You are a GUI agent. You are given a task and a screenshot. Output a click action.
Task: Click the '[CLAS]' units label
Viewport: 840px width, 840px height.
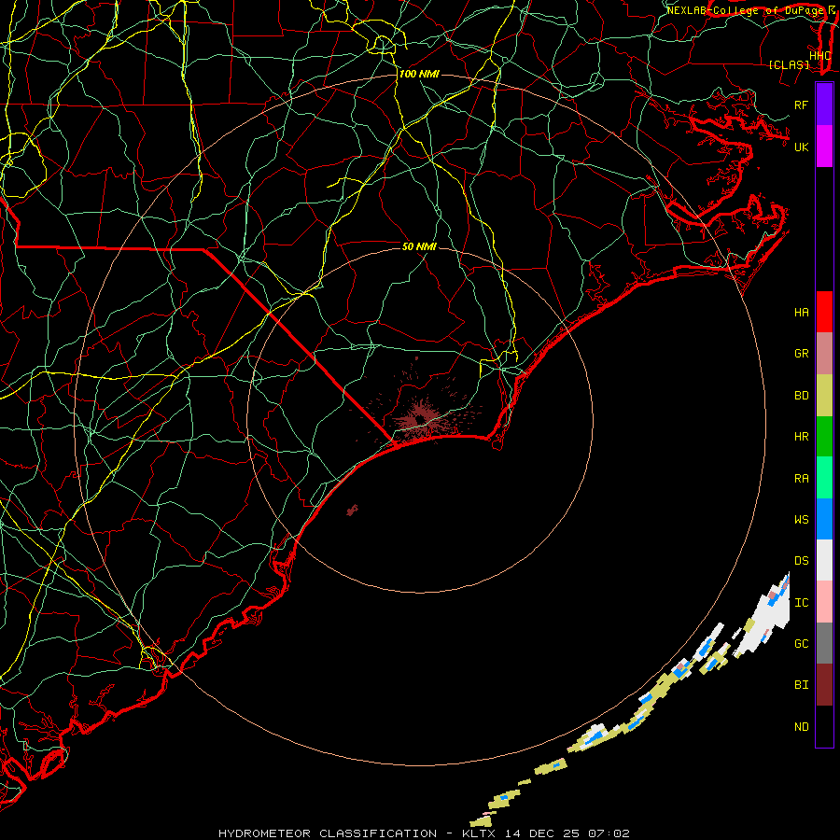coord(789,64)
